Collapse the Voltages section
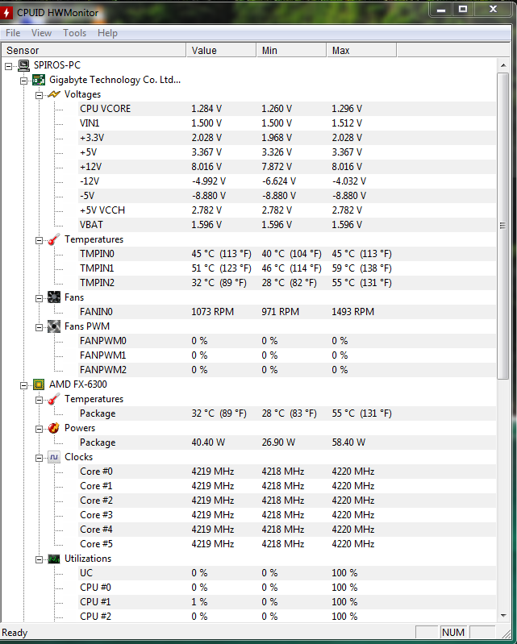 (x=39, y=95)
